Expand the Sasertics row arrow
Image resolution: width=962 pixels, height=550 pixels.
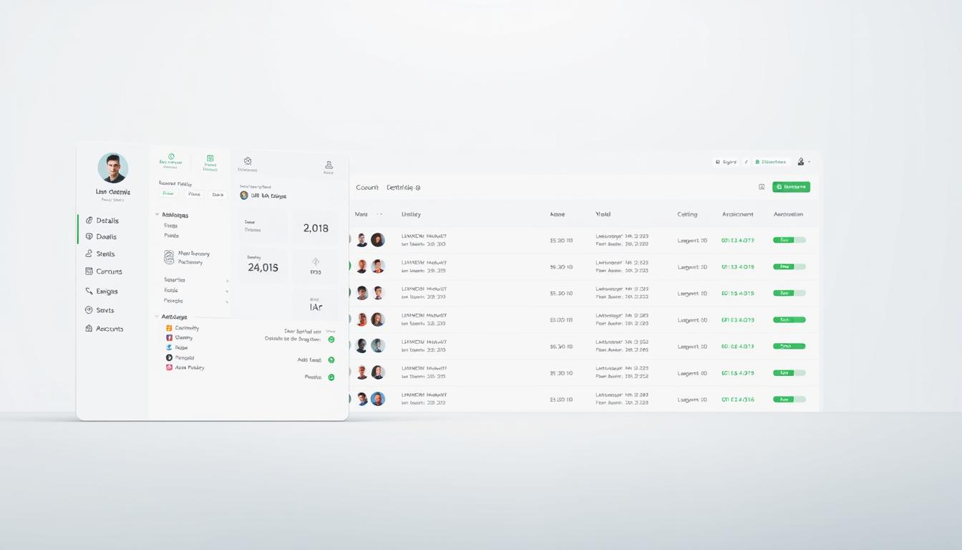pyautogui.click(x=227, y=281)
